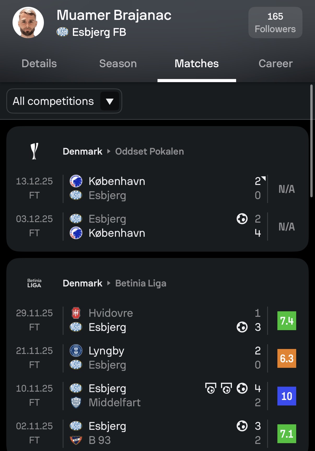The height and width of the screenshot is (451, 315).
Task: Expand the Denmark Betinia Liga arrow
Action: point(109,283)
